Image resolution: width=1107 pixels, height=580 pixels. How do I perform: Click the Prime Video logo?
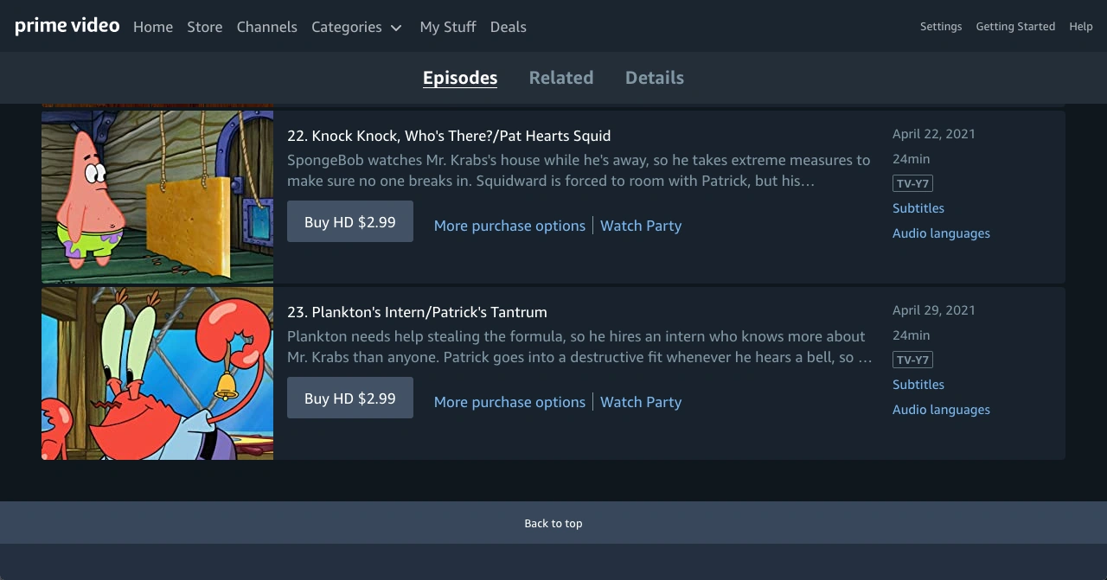67,26
